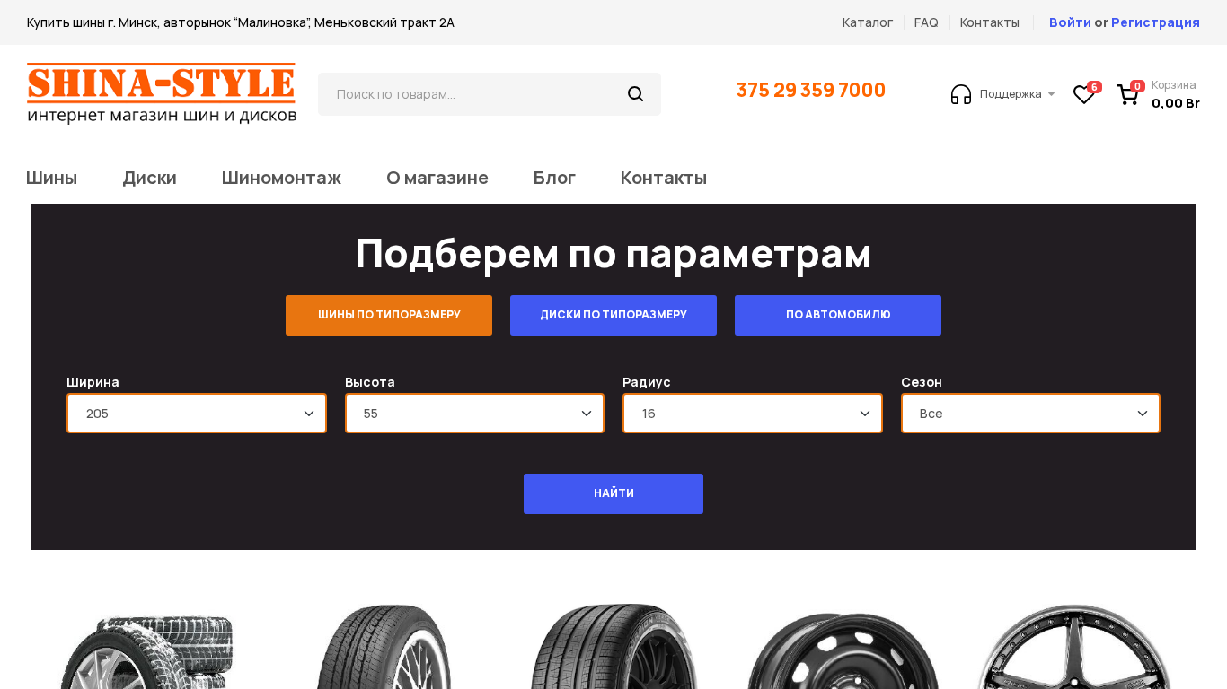Click the Shina-Style logo
Screen dimensions: 1227x689
pyautogui.click(x=162, y=93)
